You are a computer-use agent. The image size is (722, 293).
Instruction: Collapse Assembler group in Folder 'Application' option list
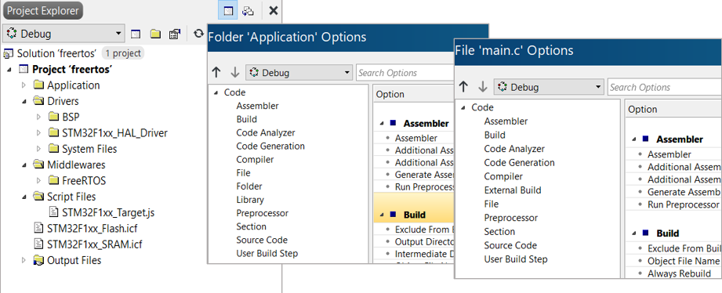tap(381, 123)
